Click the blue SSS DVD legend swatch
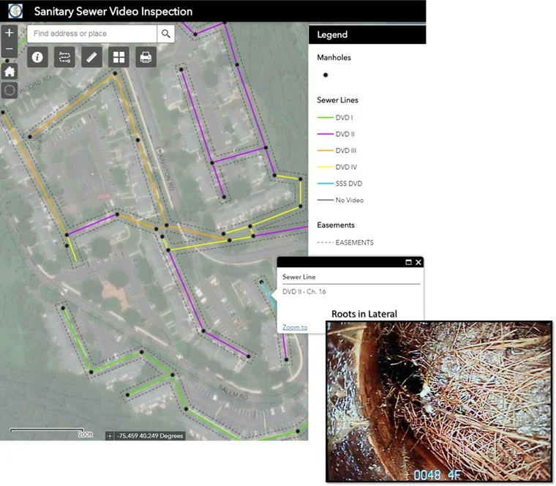 325,184
